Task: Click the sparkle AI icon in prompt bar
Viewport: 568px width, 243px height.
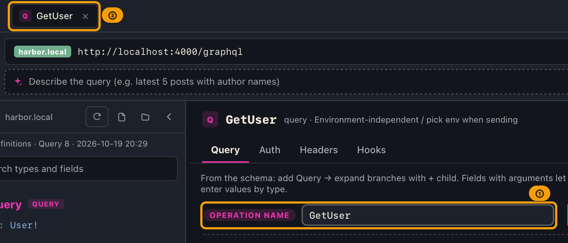Action: pyautogui.click(x=18, y=81)
